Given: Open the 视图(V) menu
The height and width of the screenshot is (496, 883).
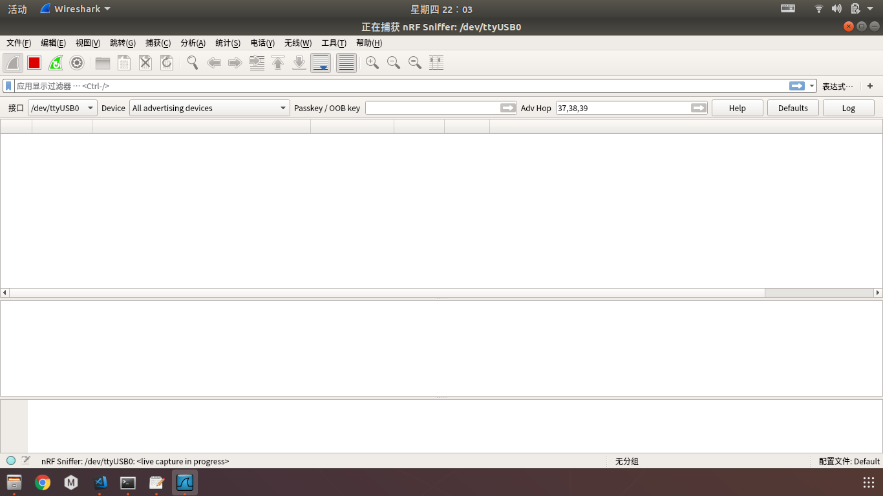Looking at the screenshot, I should (88, 43).
